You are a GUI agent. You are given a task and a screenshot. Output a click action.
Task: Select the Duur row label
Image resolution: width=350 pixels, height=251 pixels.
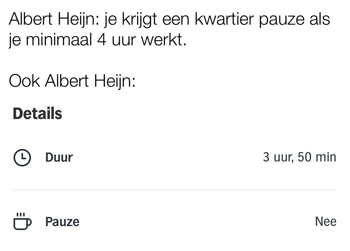[x=59, y=157]
